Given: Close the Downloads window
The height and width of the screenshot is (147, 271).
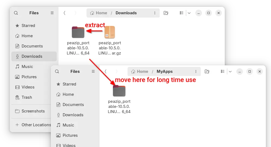Looking at the screenshot, I should pyautogui.click(x=219, y=13).
